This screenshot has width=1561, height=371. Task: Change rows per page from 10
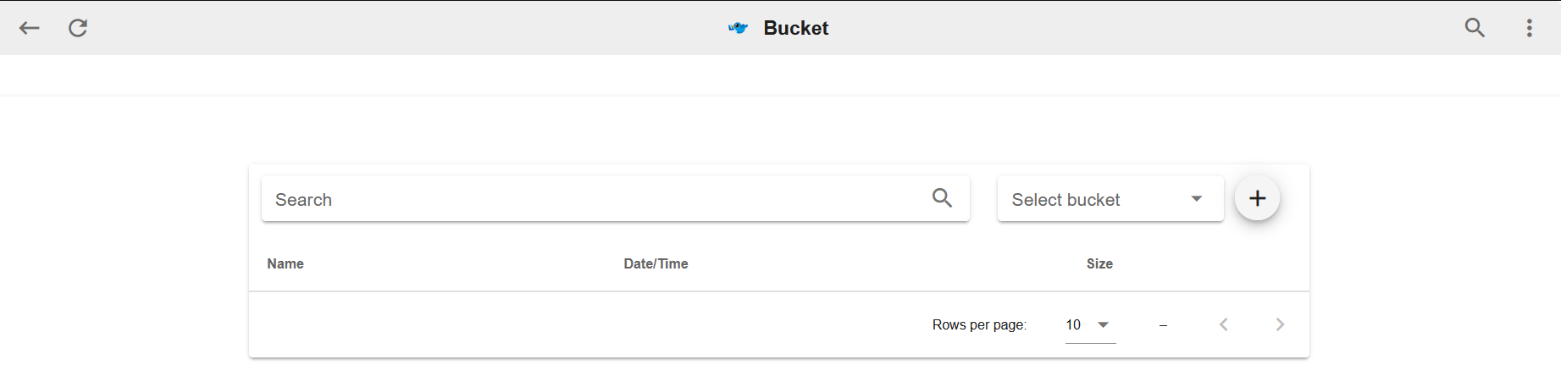point(1090,324)
